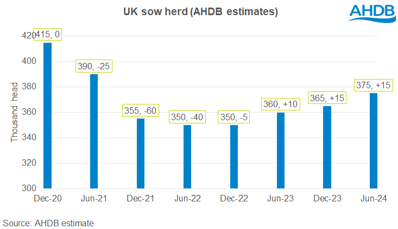Click the Jun-23 bar
398x229 pixels.
[281, 151]
